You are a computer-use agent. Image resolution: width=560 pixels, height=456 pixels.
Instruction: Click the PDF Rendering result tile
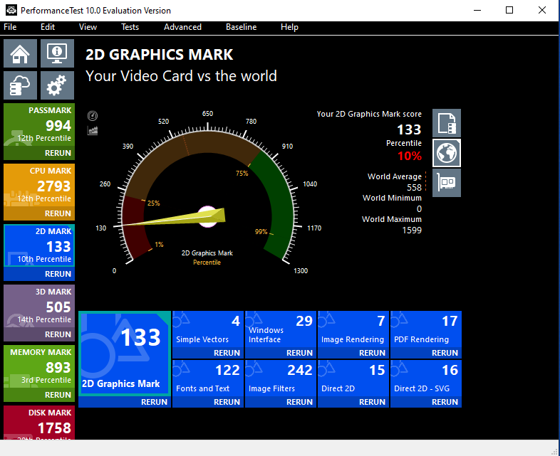[x=426, y=328]
